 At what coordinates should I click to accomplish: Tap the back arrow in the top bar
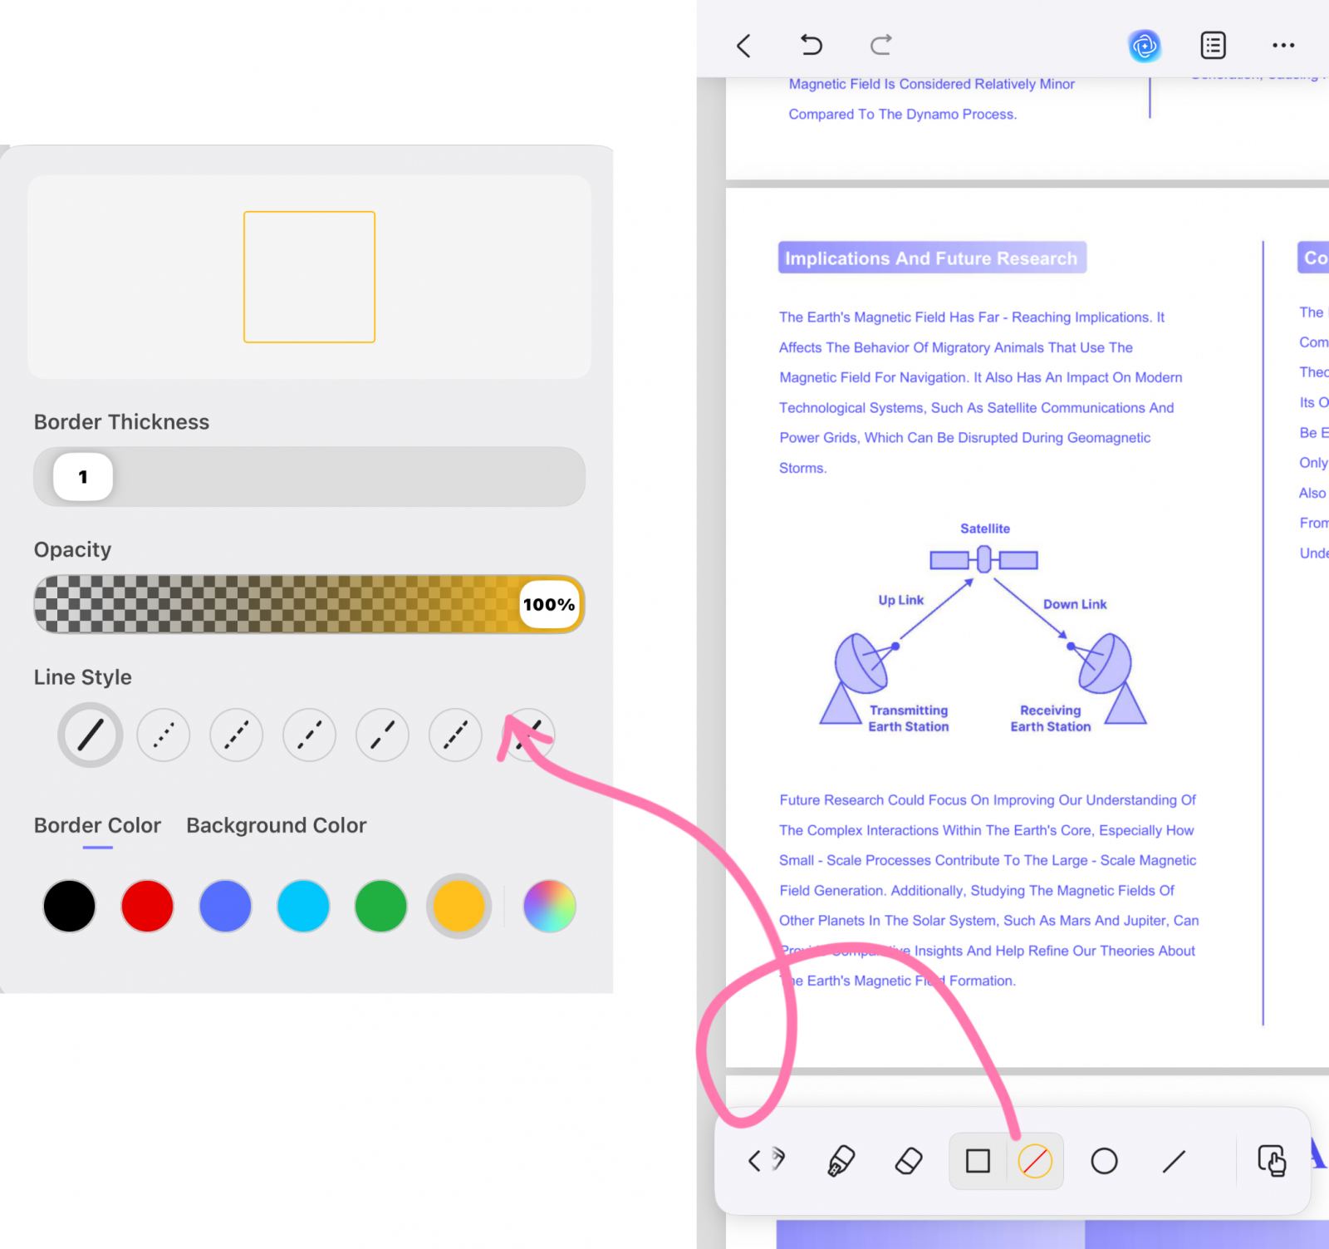(743, 46)
